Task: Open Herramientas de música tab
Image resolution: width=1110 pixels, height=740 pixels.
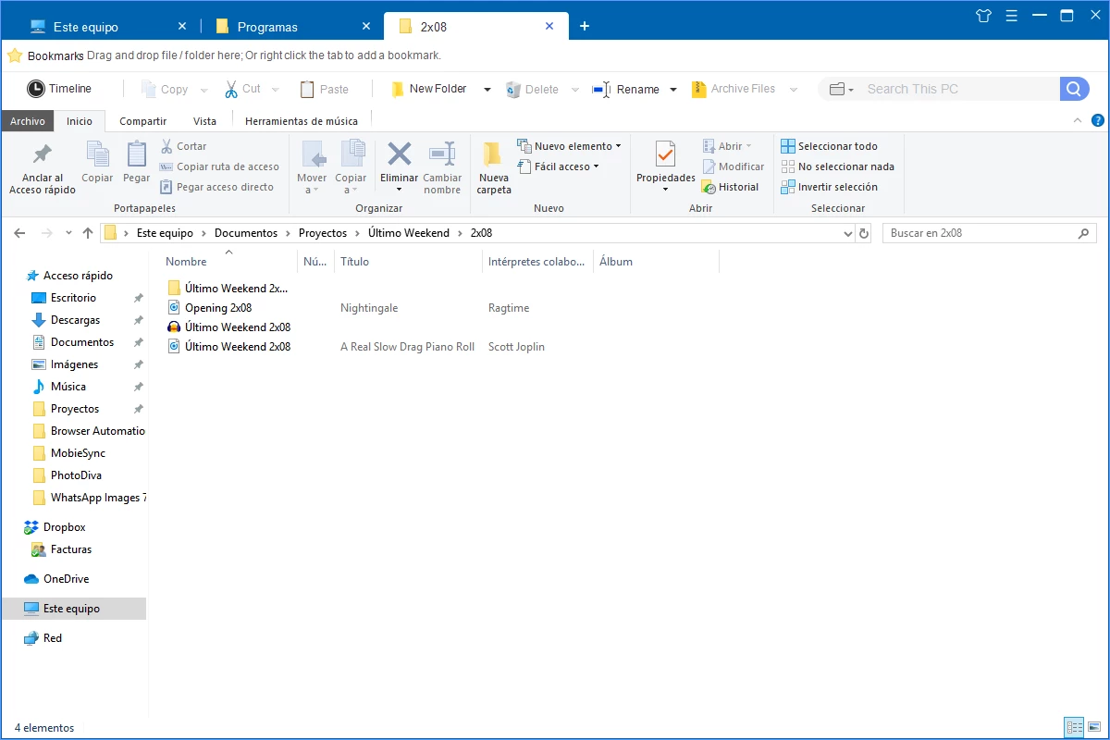Action: coord(302,121)
